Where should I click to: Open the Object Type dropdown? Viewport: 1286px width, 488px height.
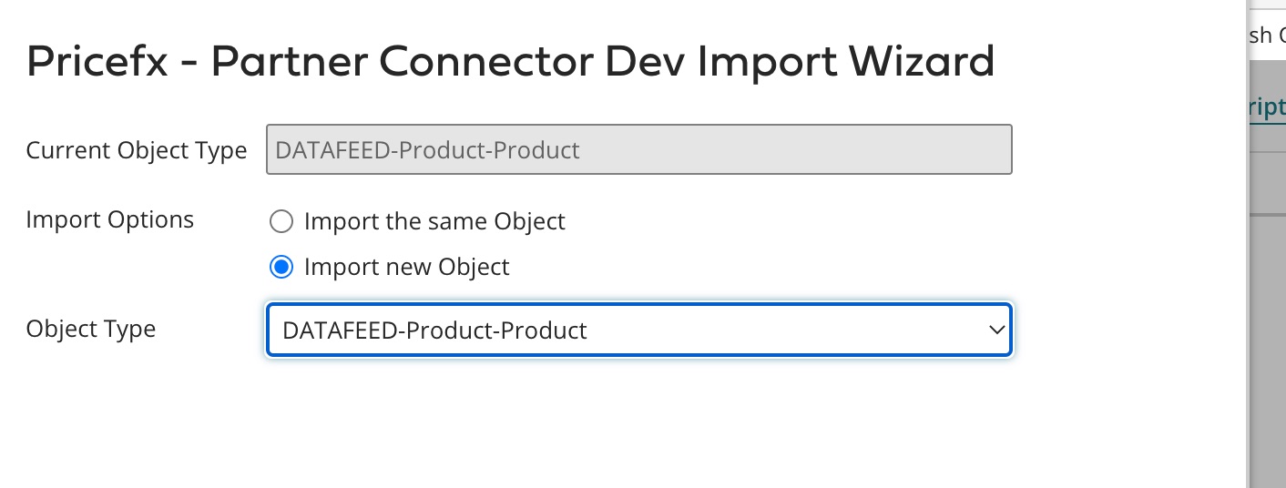coord(638,330)
